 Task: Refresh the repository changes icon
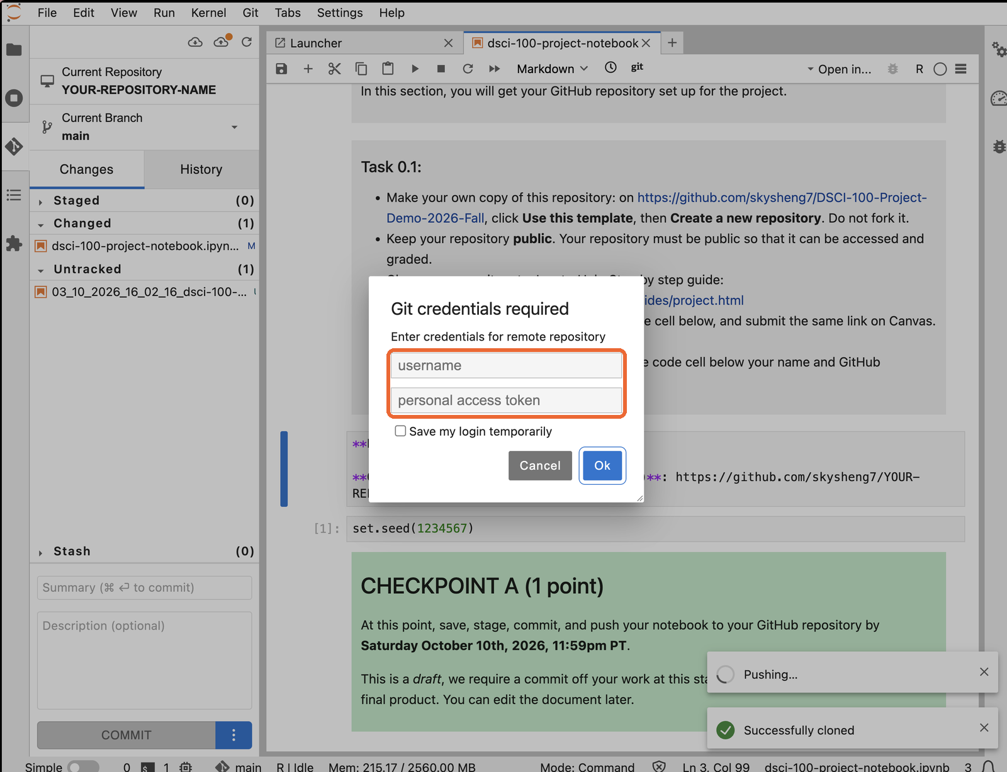[x=247, y=42]
